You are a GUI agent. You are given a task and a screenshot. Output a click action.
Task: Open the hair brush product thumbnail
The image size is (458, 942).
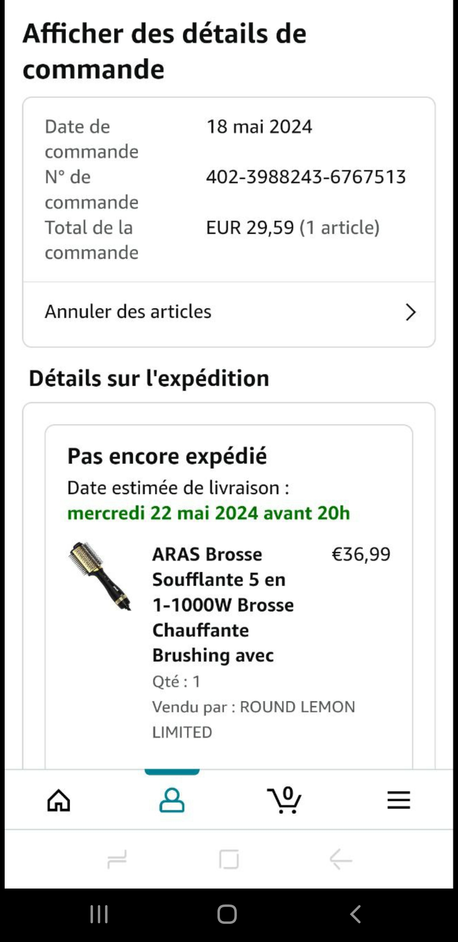(100, 576)
